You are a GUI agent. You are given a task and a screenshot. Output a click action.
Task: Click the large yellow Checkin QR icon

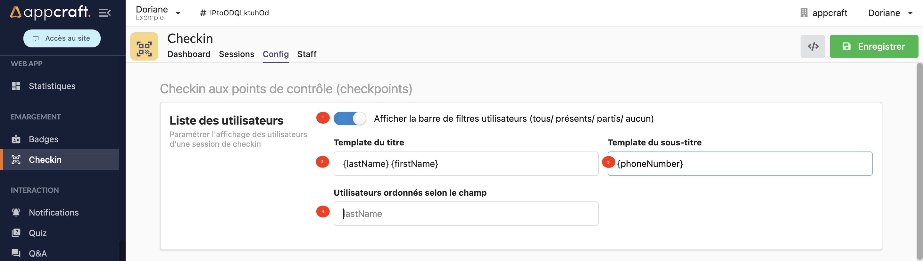pos(144,46)
